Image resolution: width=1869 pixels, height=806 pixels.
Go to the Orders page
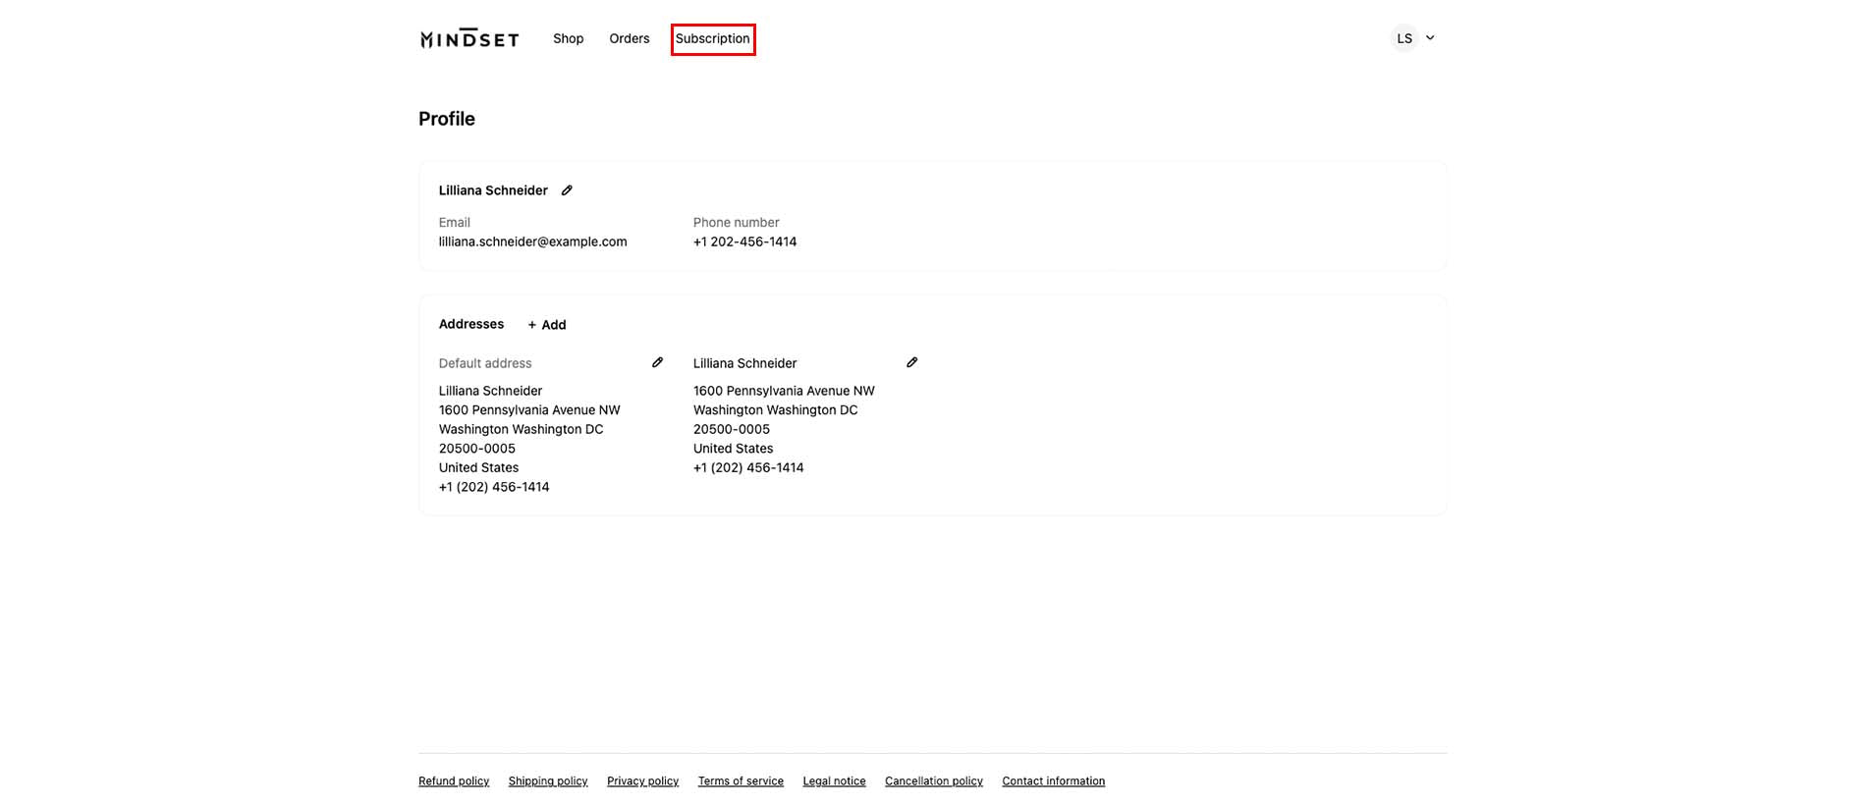629,39
